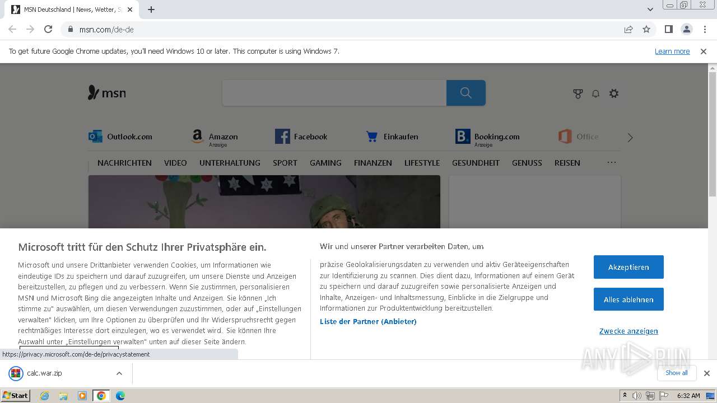Open the Zwecke anzeigen link
The image size is (717, 403).
pyautogui.click(x=628, y=331)
